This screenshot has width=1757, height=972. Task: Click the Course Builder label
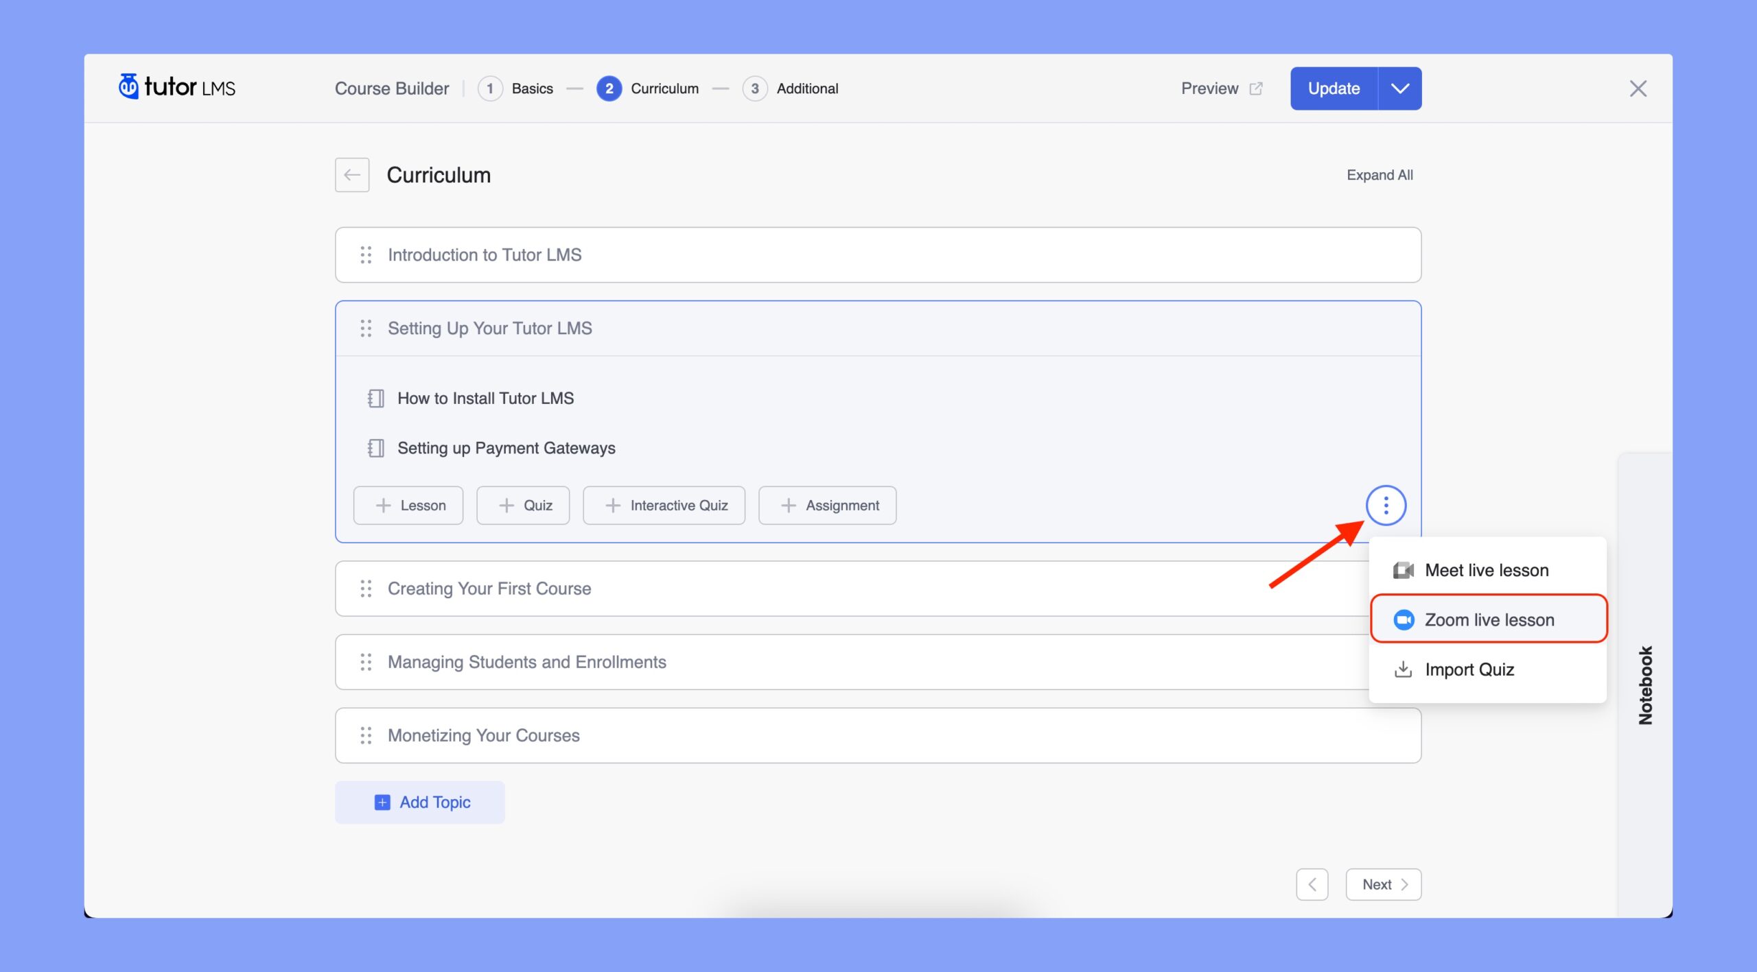click(x=392, y=88)
